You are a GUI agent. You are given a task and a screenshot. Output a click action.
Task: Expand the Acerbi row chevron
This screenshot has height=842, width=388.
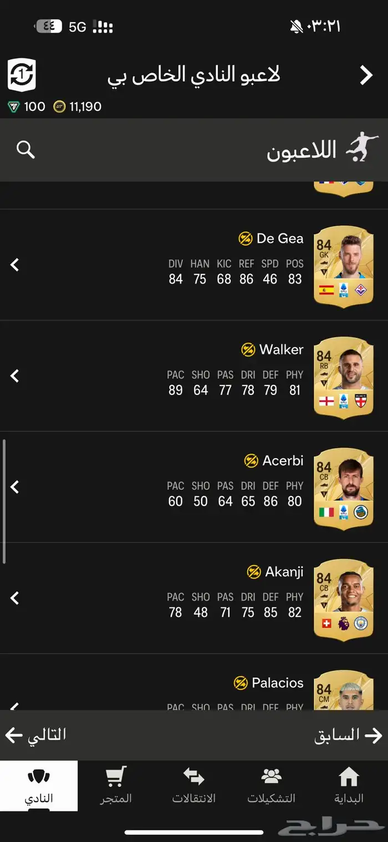coord(15,487)
